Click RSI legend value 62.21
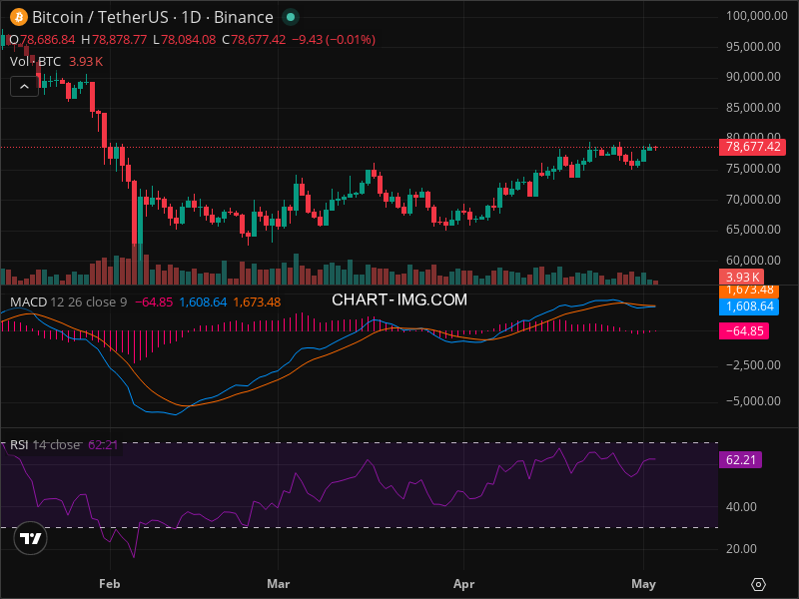 [103, 445]
